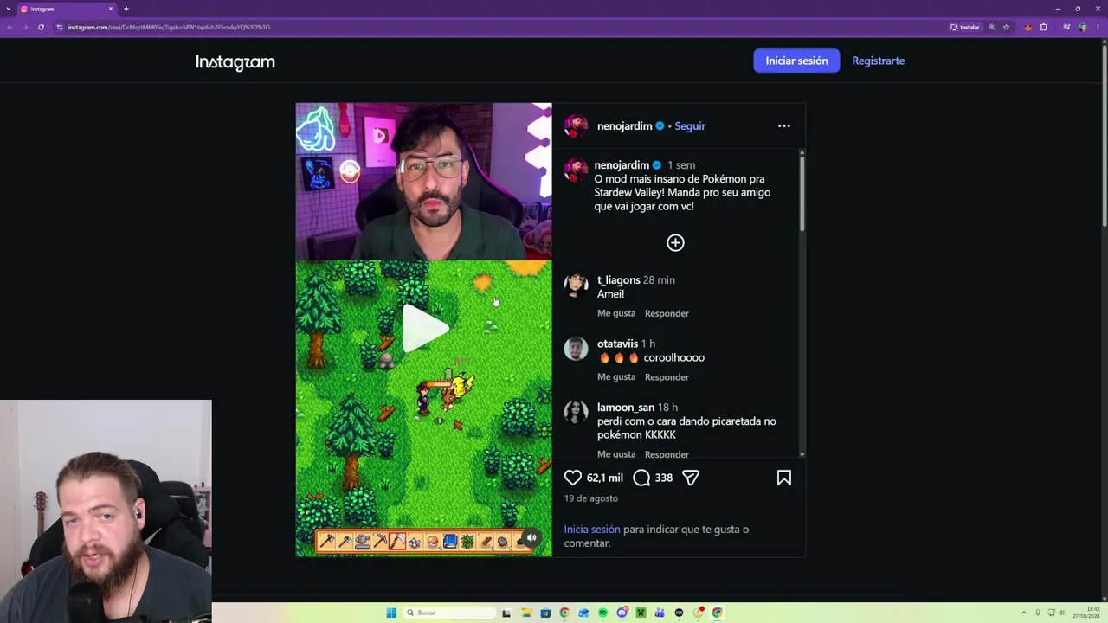Click the 19 de agosto post date

[591, 498]
